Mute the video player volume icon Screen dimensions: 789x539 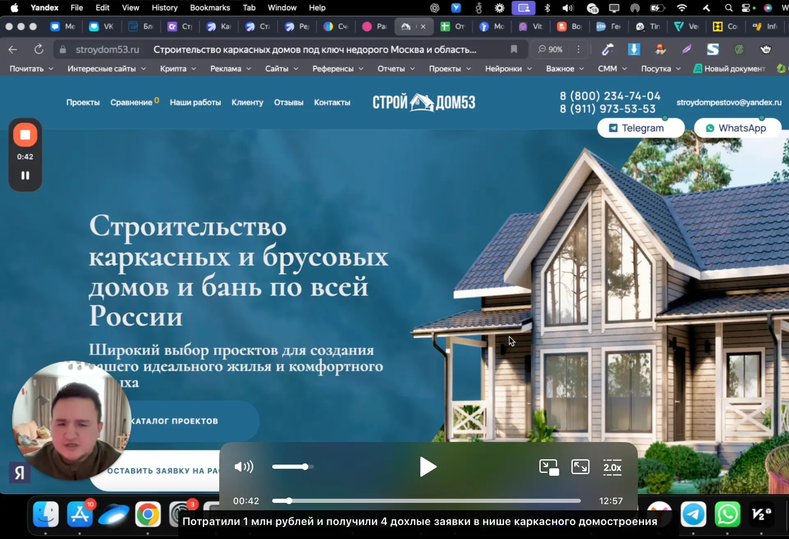tap(243, 467)
